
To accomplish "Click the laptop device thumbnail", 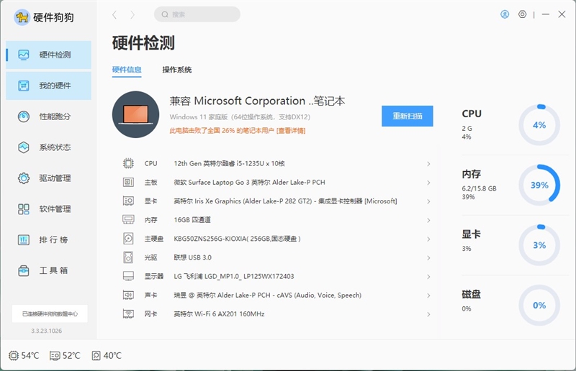I will click(135, 114).
